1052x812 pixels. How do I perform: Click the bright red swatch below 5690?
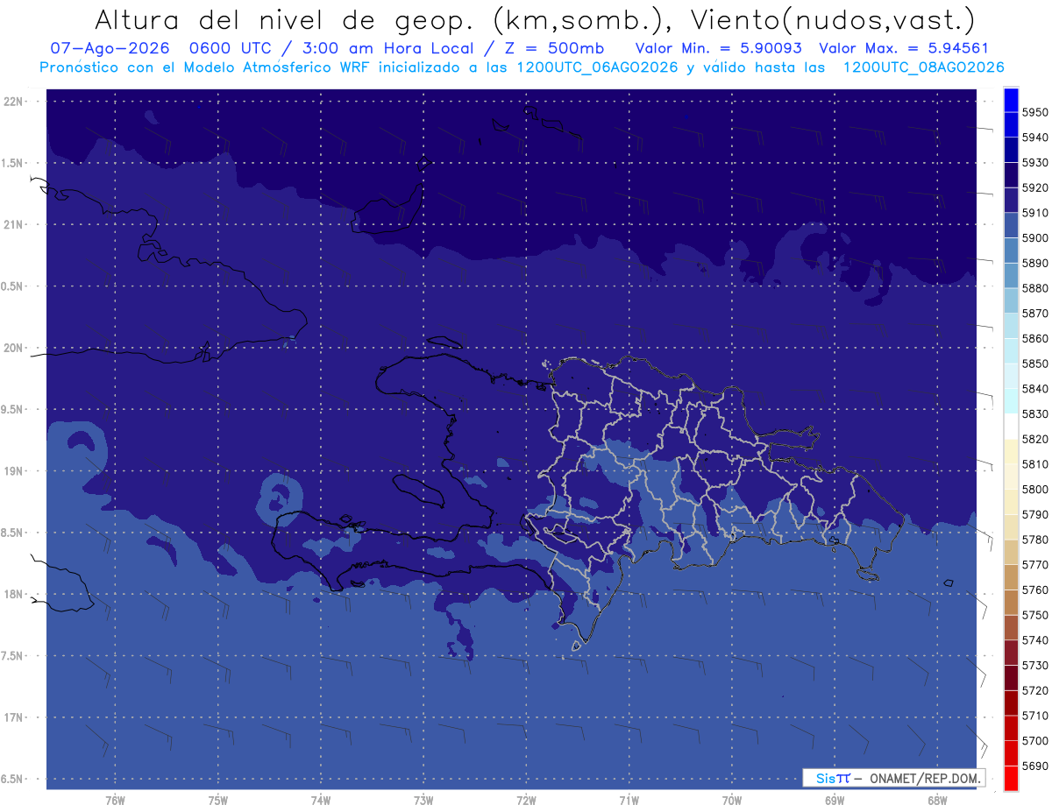coord(1011,778)
